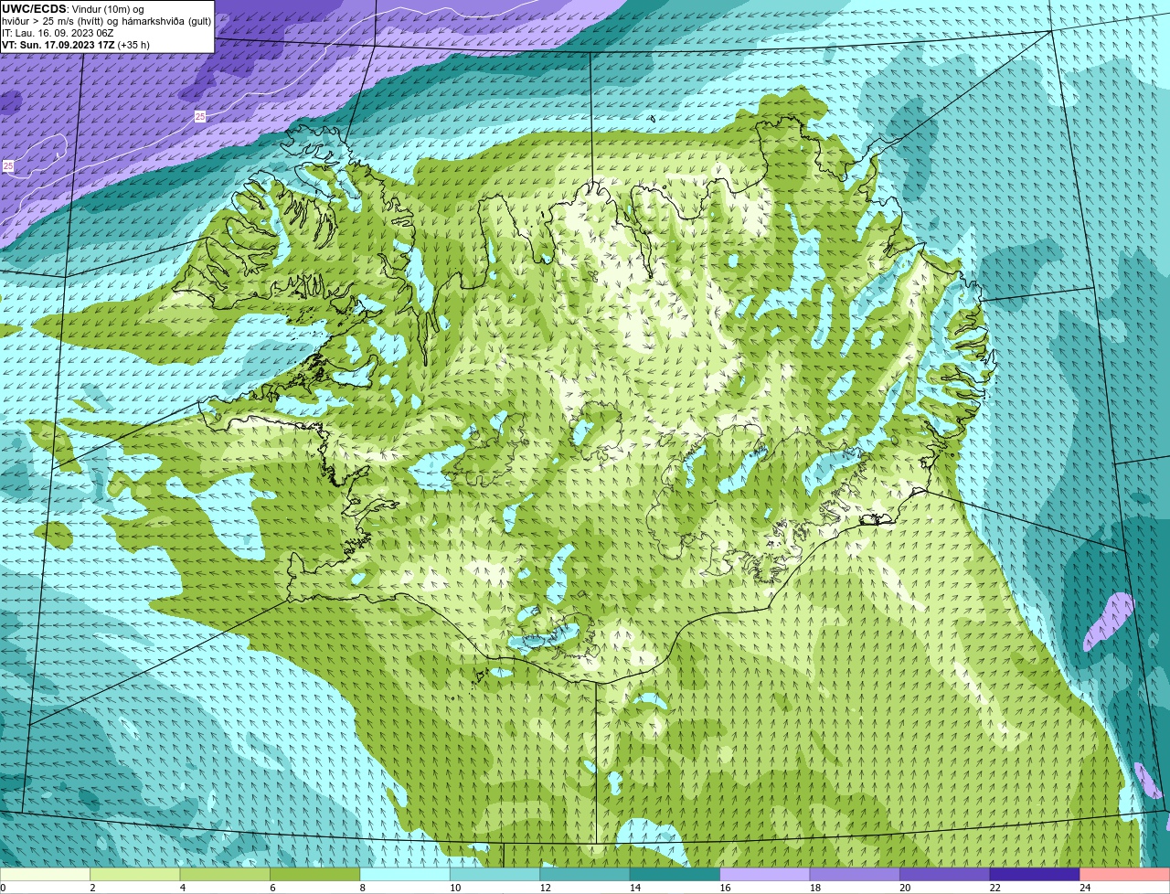Click the 12–14 m/s teal legend swatch
This screenshot has height=894, width=1170.
click(x=585, y=874)
